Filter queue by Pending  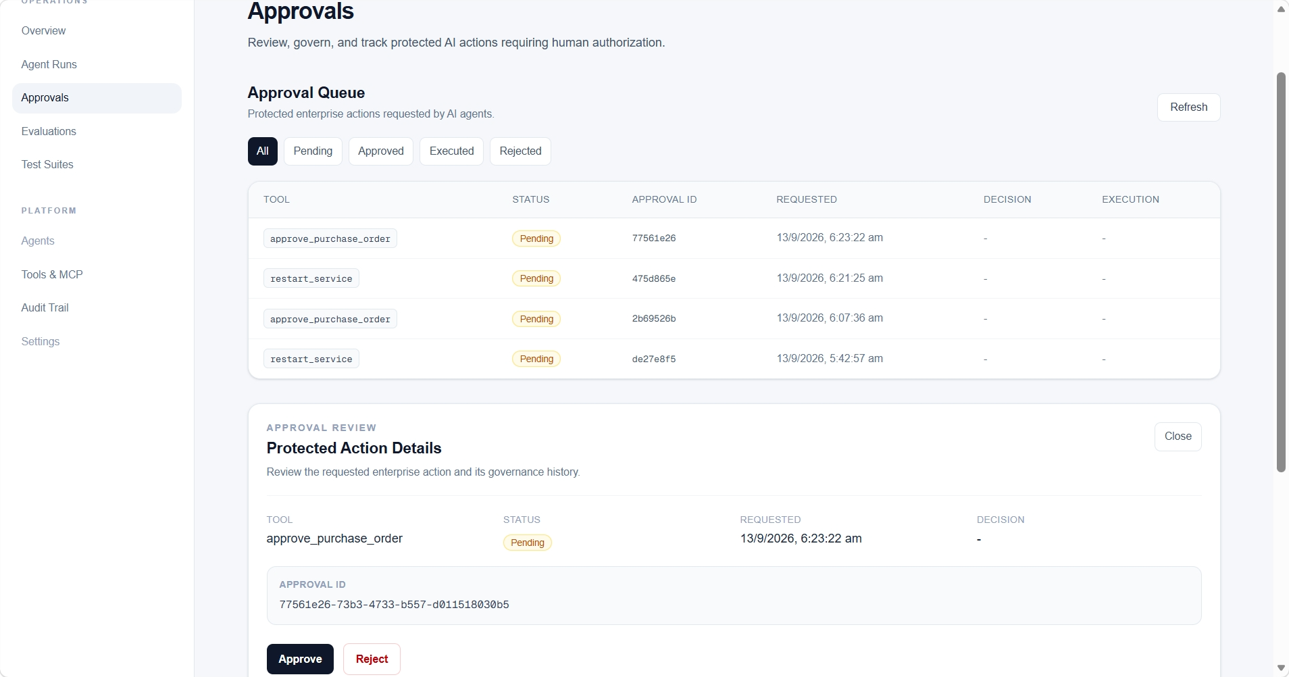(313, 151)
